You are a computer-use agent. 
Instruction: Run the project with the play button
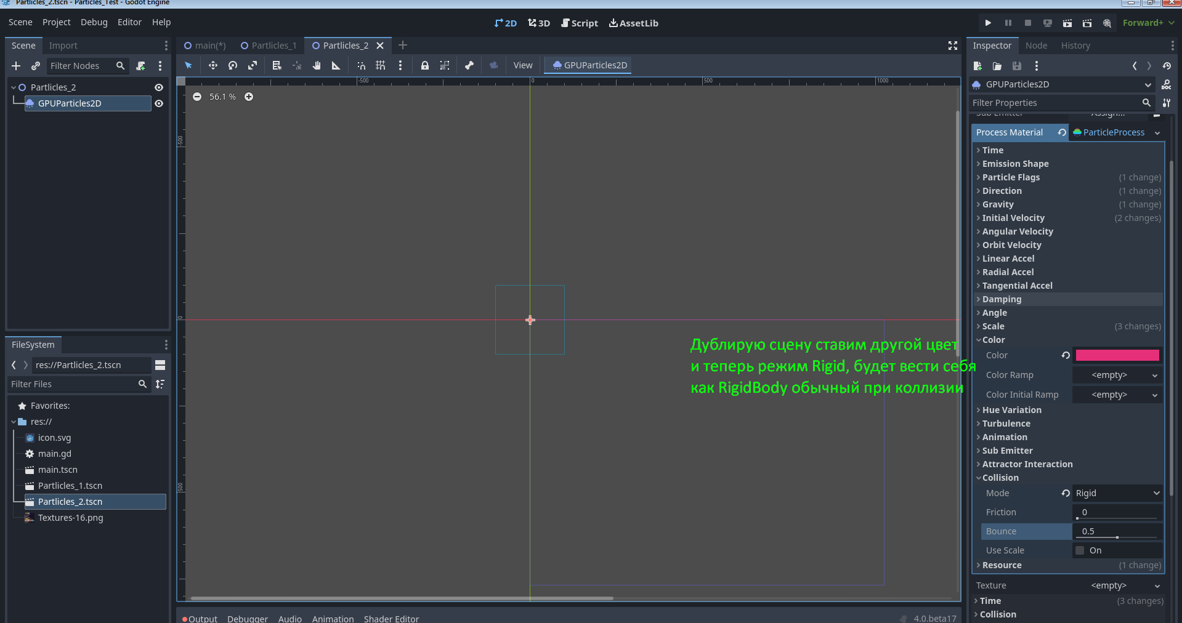tap(988, 23)
